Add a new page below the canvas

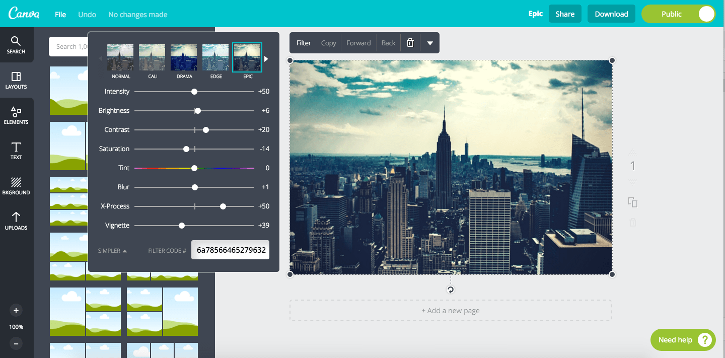pos(451,311)
